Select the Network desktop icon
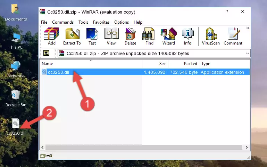 coord(16,70)
